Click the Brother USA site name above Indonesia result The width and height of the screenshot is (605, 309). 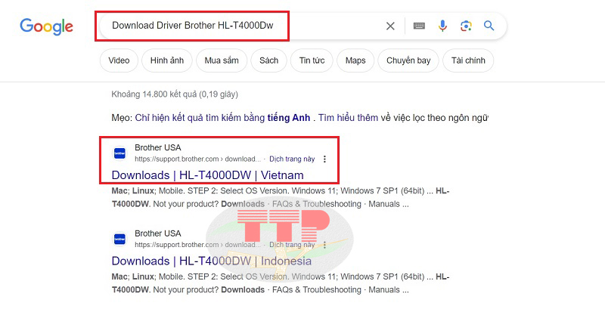(x=158, y=233)
